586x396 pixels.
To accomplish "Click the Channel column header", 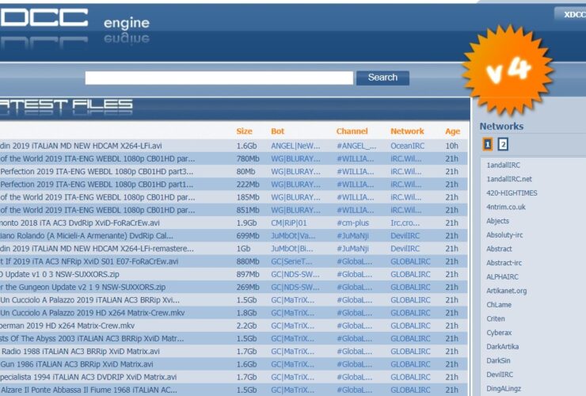I will [x=352, y=131].
